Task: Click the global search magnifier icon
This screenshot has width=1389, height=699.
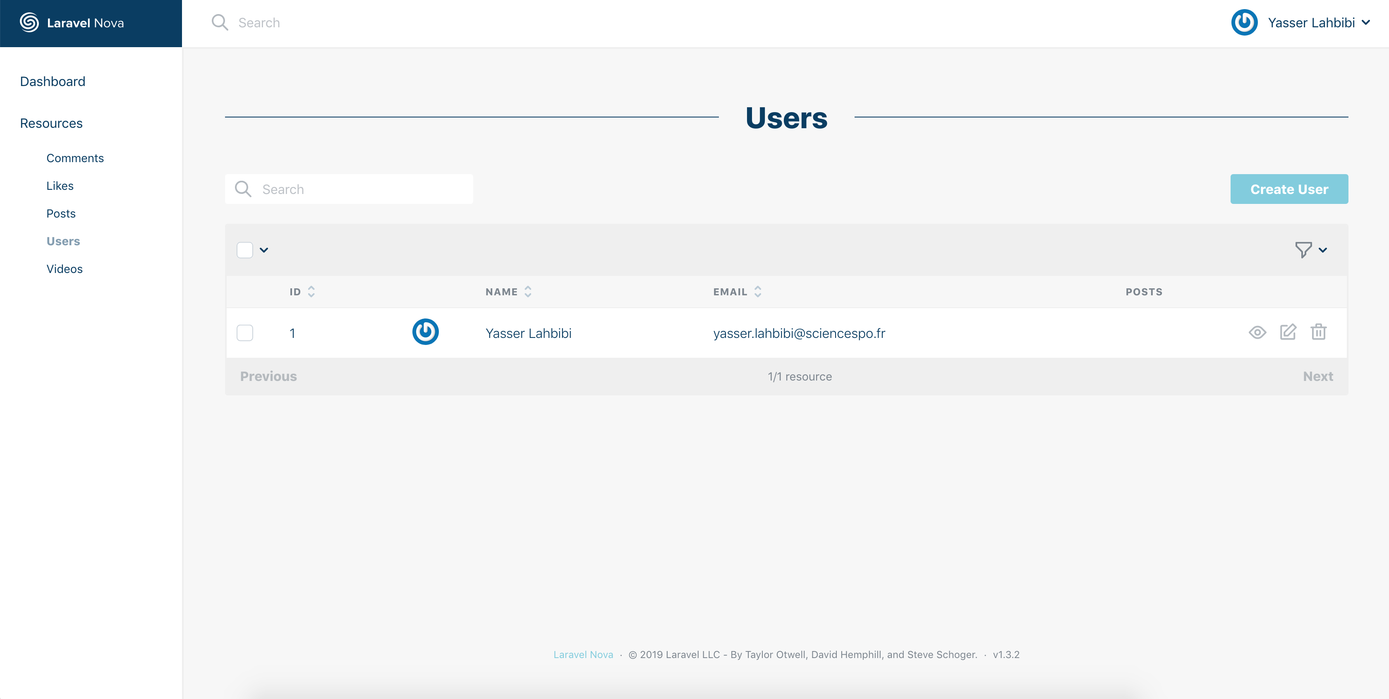Action: click(x=220, y=23)
